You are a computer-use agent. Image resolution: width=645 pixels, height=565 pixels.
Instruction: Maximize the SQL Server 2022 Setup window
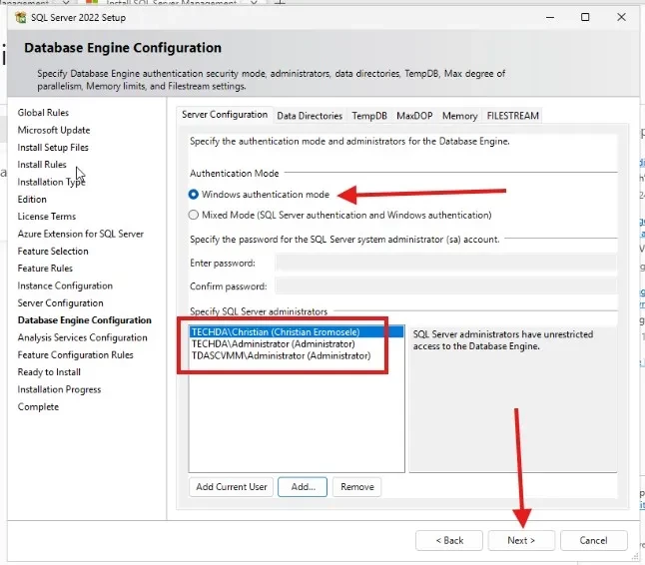tap(585, 17)
